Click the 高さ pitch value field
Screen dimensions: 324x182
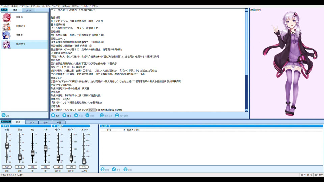pos(32,167)
